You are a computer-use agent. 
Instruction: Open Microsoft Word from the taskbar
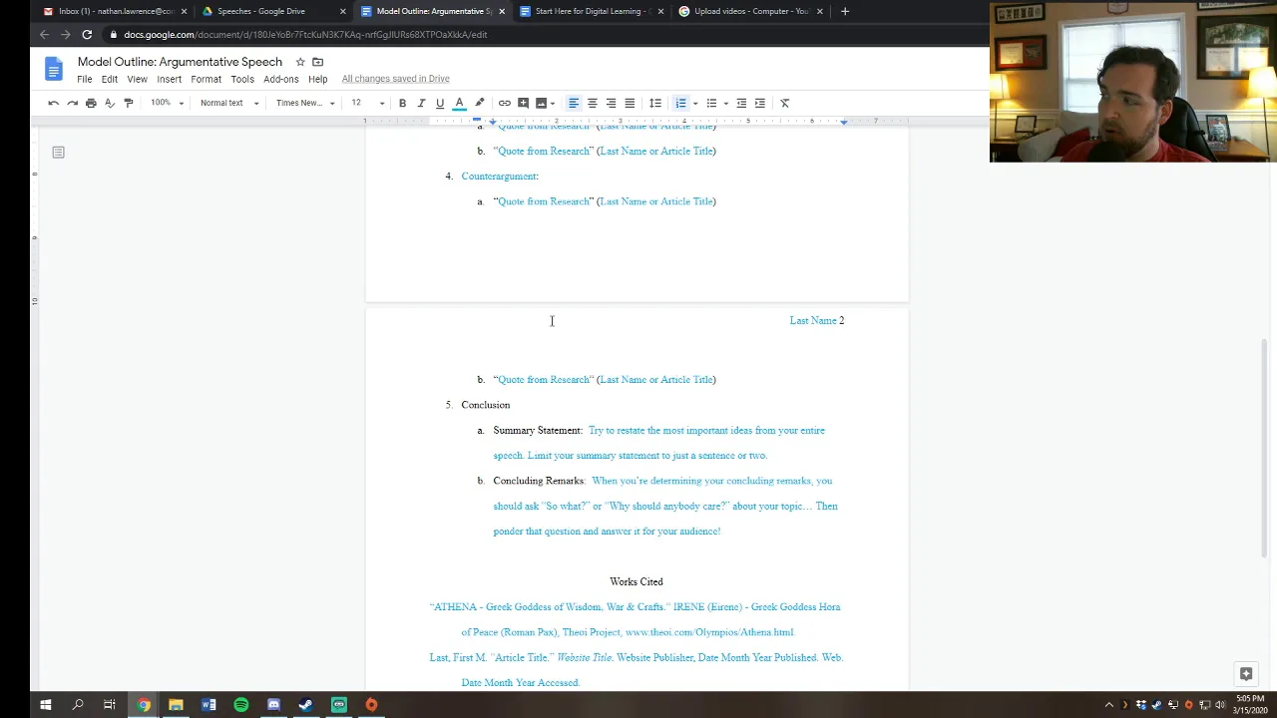pyautogui.click(x=209, y=705)
